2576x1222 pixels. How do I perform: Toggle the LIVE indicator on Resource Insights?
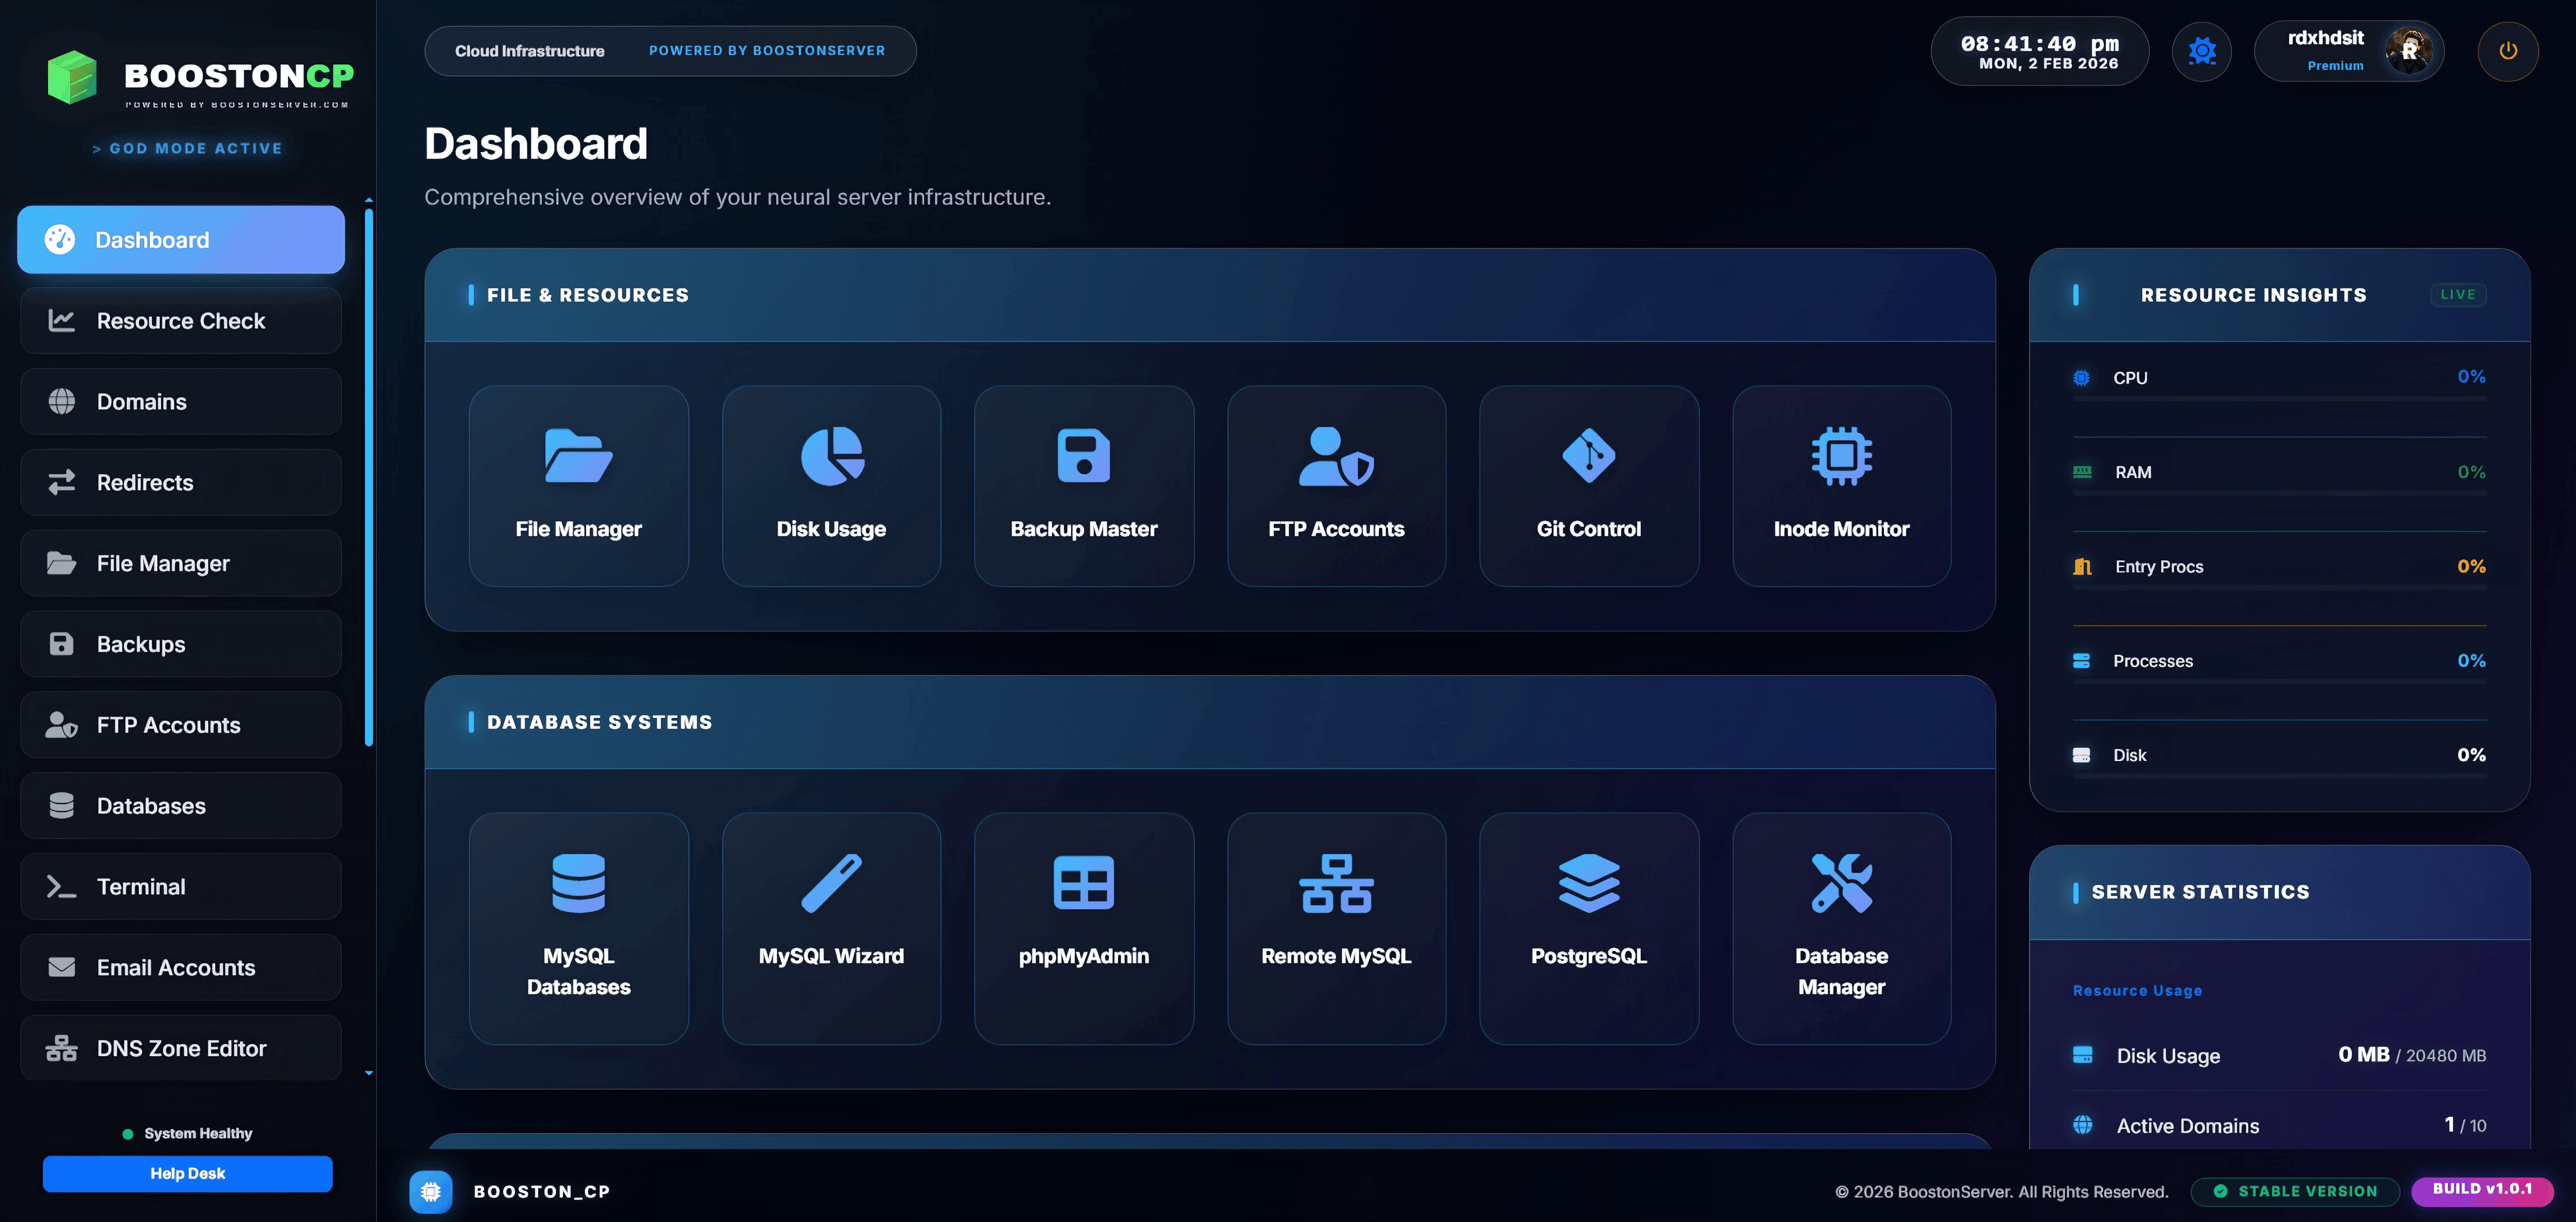(2458, 294)
